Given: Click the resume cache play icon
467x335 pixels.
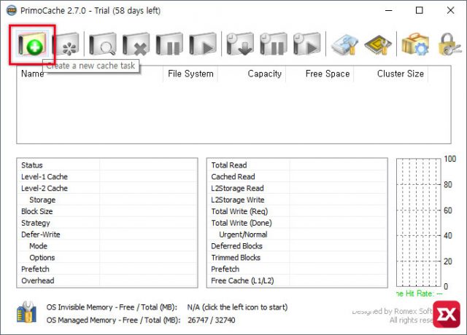Looking at the screenshot, I should coord(203,44).
